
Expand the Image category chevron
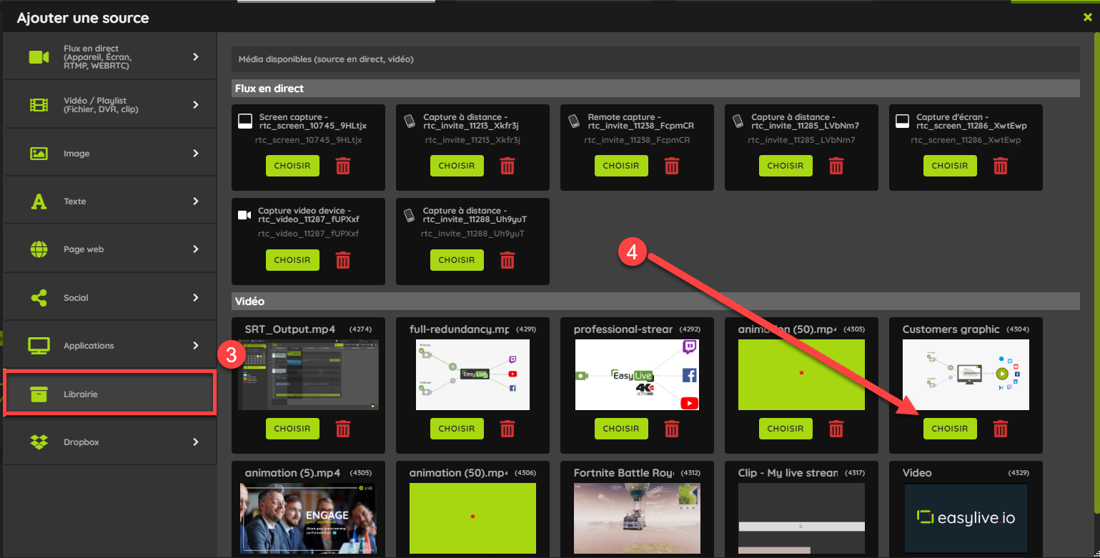click(x=196, y=153)
